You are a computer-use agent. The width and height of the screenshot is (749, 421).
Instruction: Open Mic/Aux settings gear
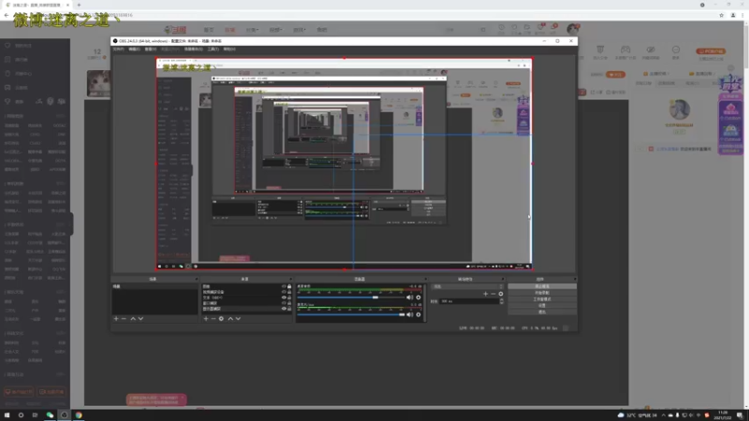click(419, 314)
